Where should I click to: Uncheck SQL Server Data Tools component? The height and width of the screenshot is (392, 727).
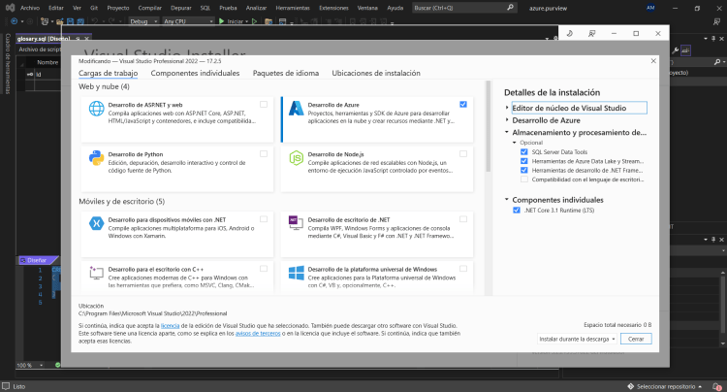coord(524,152)
